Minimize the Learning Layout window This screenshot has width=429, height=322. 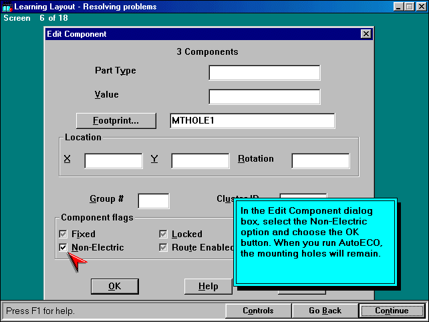click(398, 7)
